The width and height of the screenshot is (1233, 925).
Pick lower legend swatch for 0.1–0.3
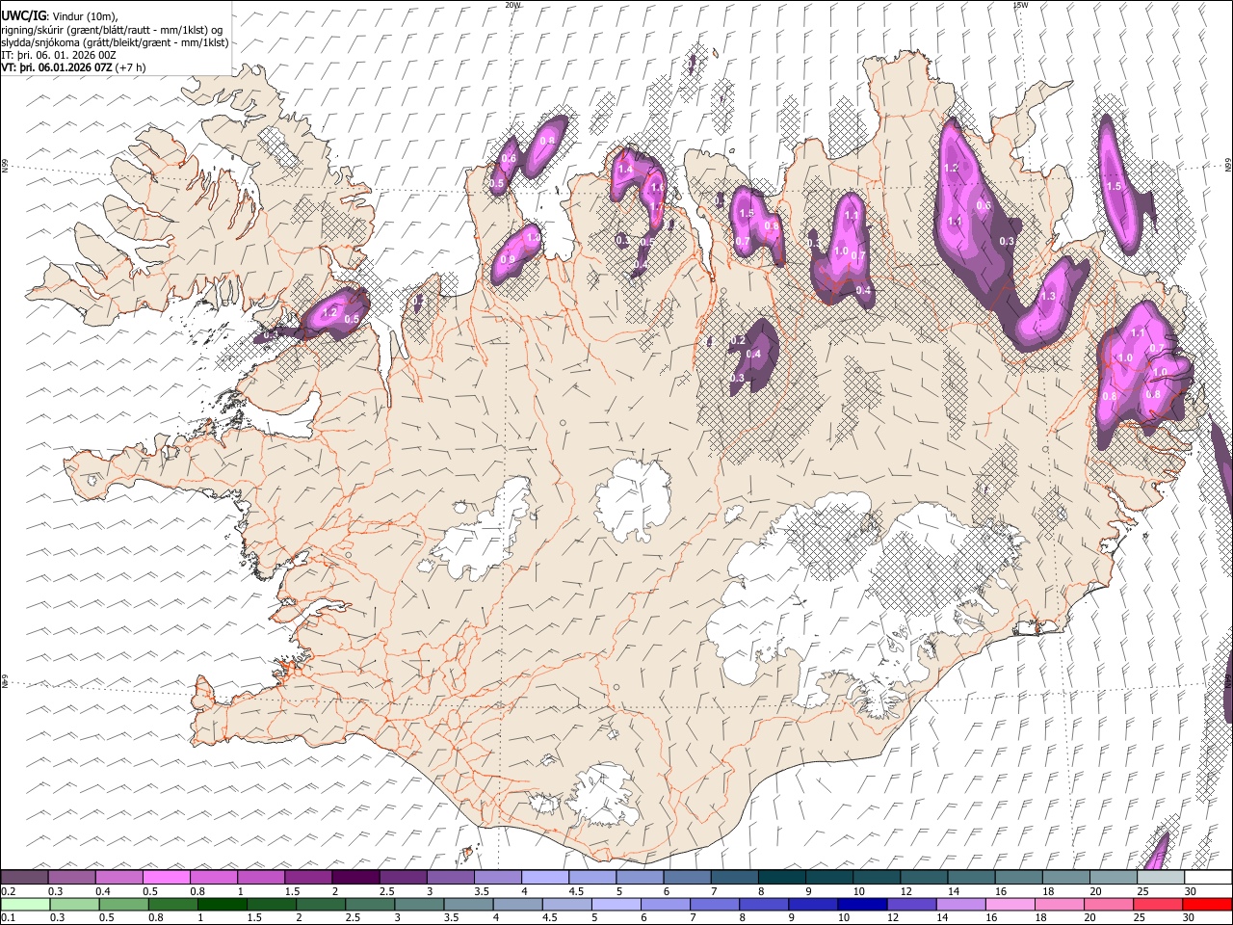[25, 904]
